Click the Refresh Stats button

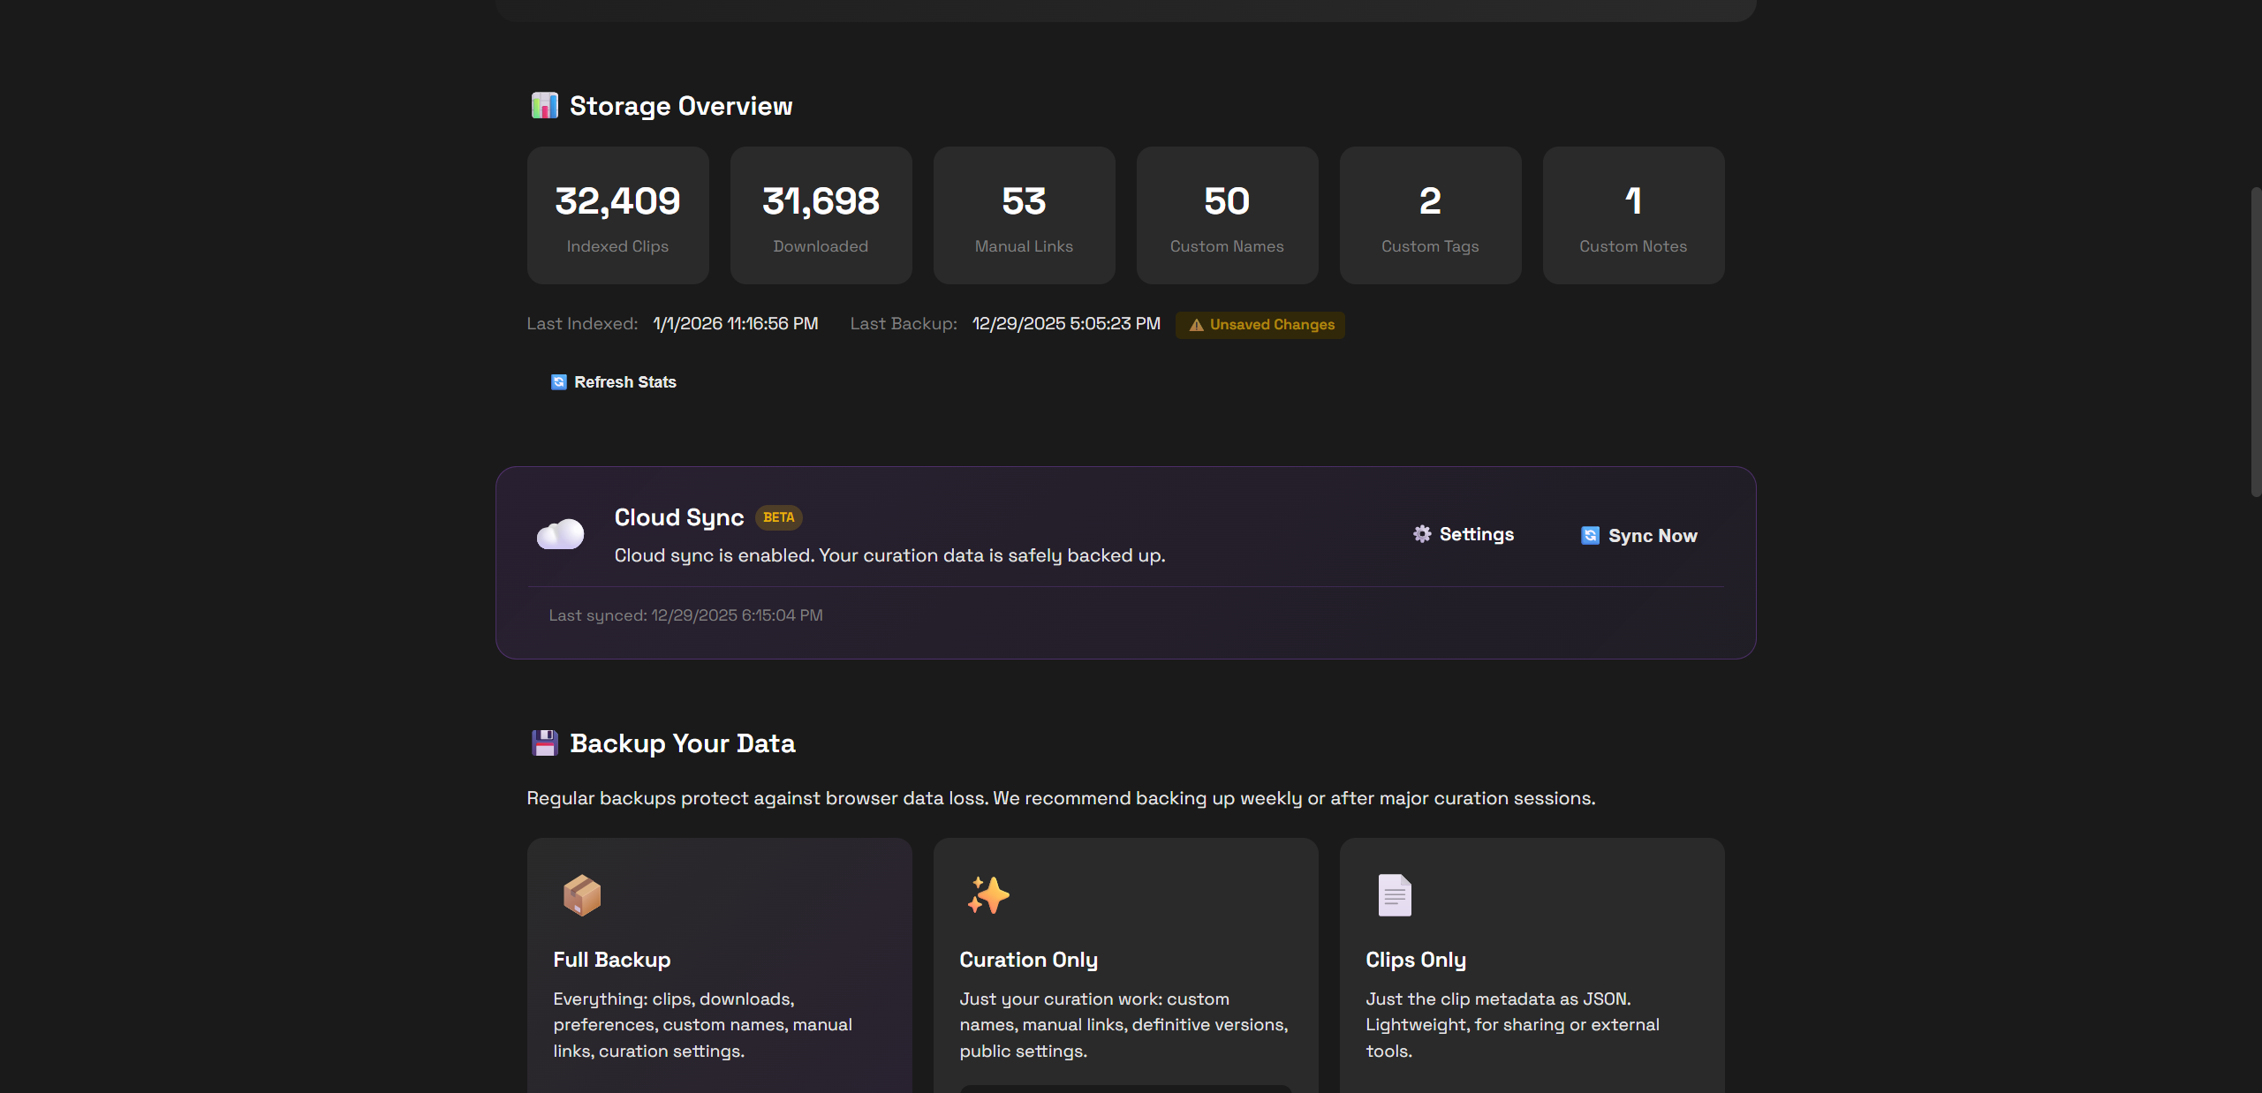point(615,382)
